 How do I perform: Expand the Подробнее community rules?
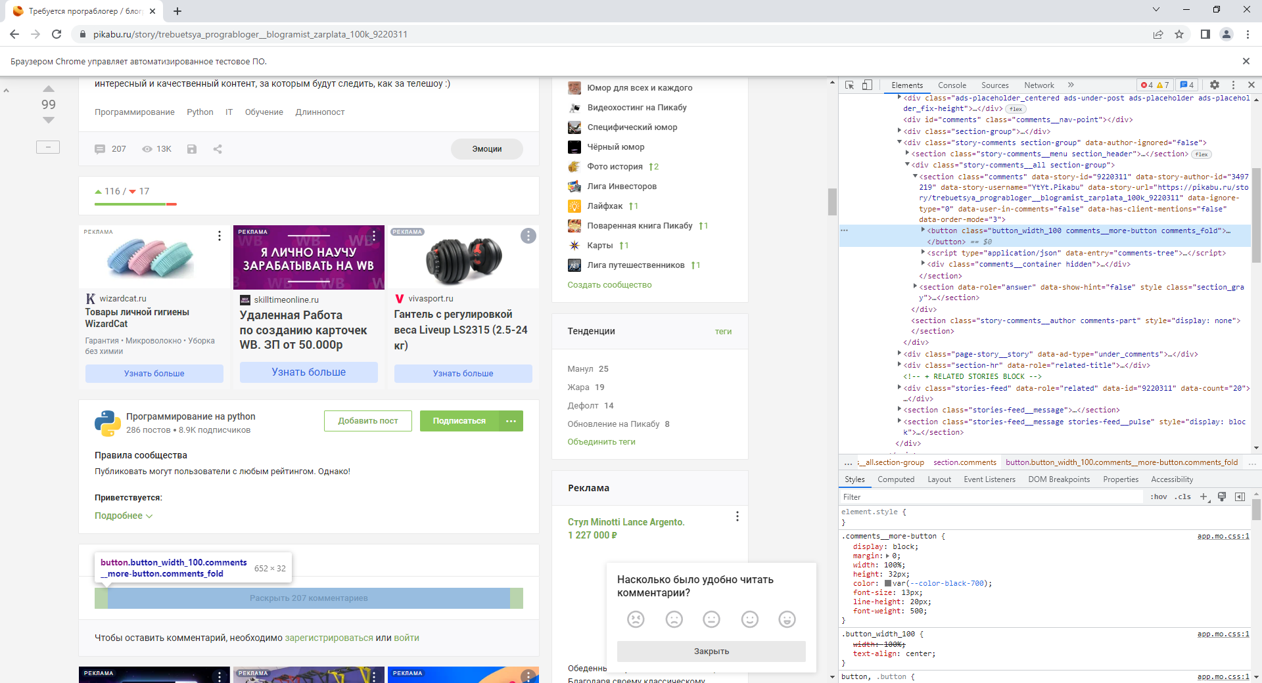click(124, 516)
